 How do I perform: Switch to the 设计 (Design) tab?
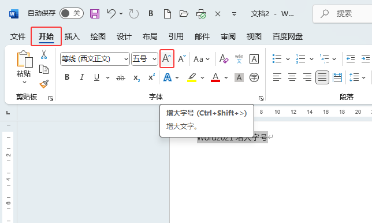coord(124,36)
